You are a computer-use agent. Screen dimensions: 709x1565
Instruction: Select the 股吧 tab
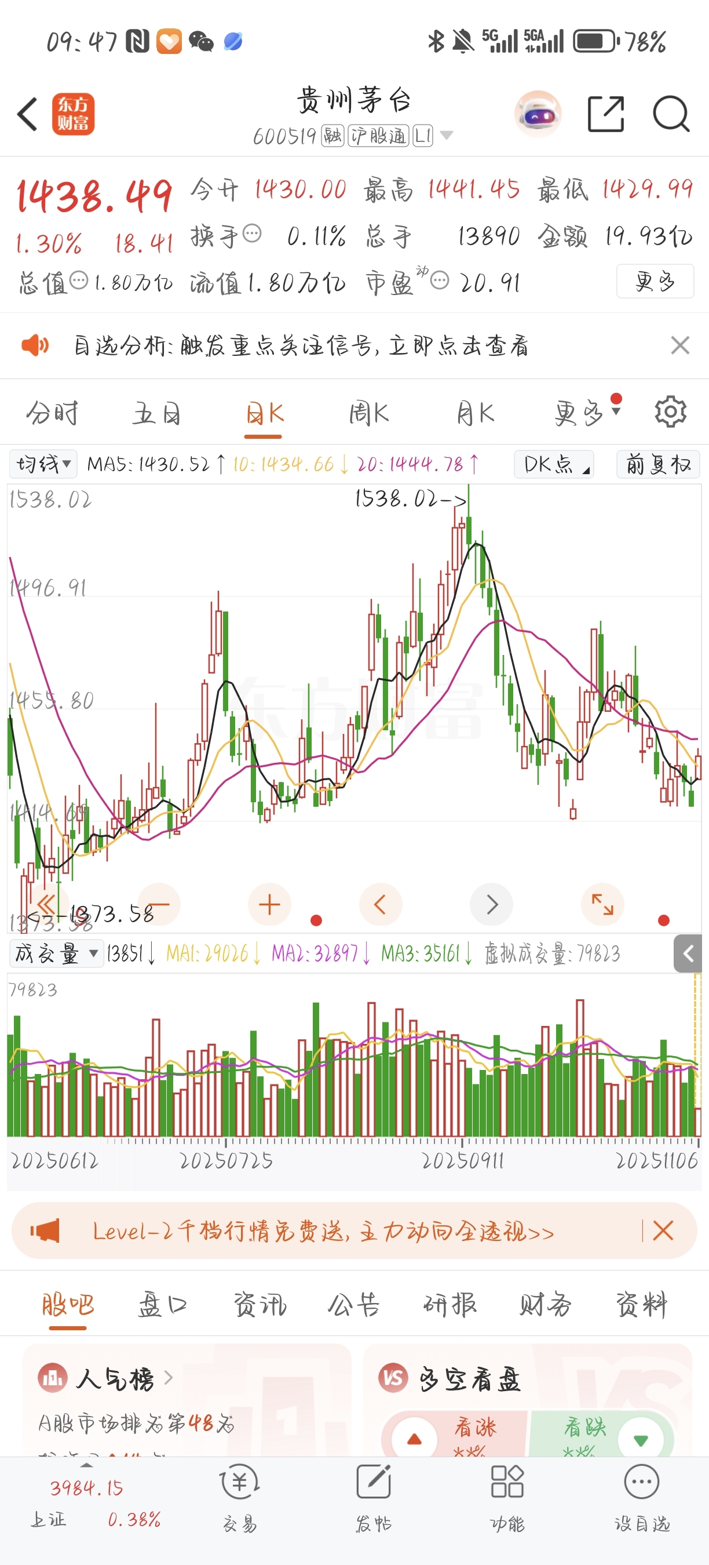tap(68, 1304)
